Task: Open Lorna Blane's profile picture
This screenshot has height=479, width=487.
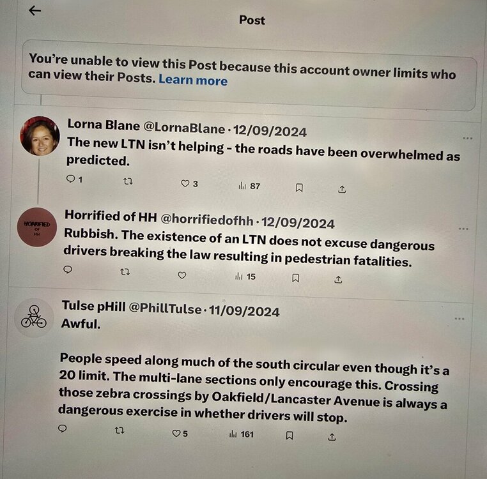Action: click(40, 136)
